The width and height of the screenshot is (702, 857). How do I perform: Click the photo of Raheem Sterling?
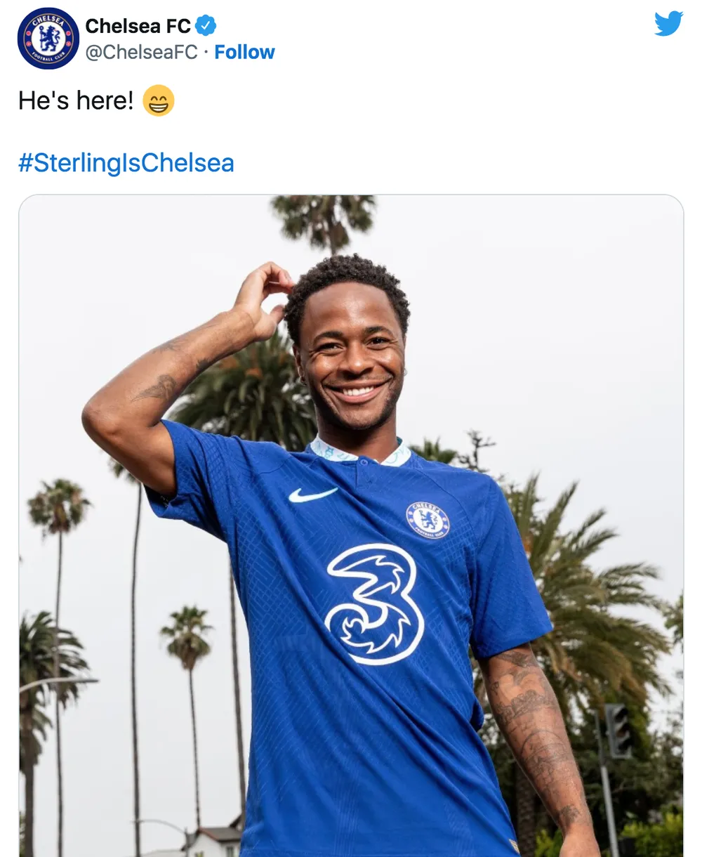tap(351, 527)
